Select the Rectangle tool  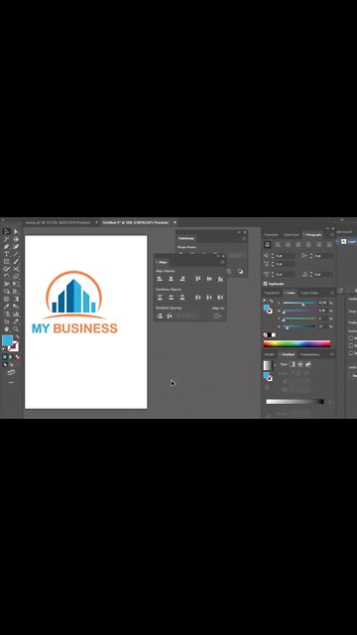click(7, 261)
